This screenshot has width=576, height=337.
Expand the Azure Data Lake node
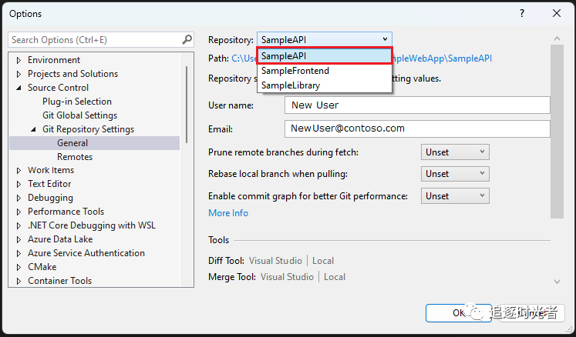point(19,240)
